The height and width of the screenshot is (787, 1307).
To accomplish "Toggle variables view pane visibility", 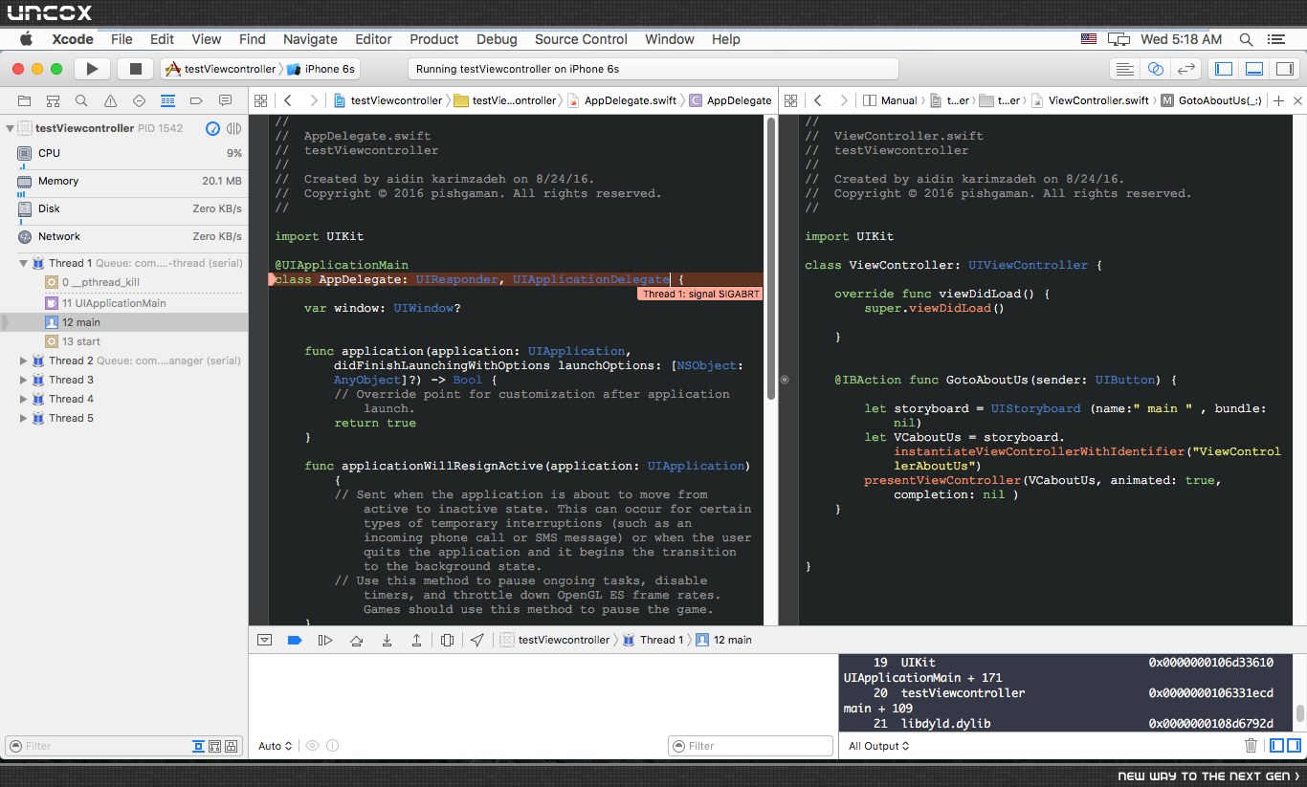I will coord(1277,746).
